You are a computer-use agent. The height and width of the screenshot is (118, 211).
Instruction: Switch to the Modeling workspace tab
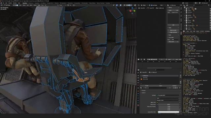coord(25,3)
